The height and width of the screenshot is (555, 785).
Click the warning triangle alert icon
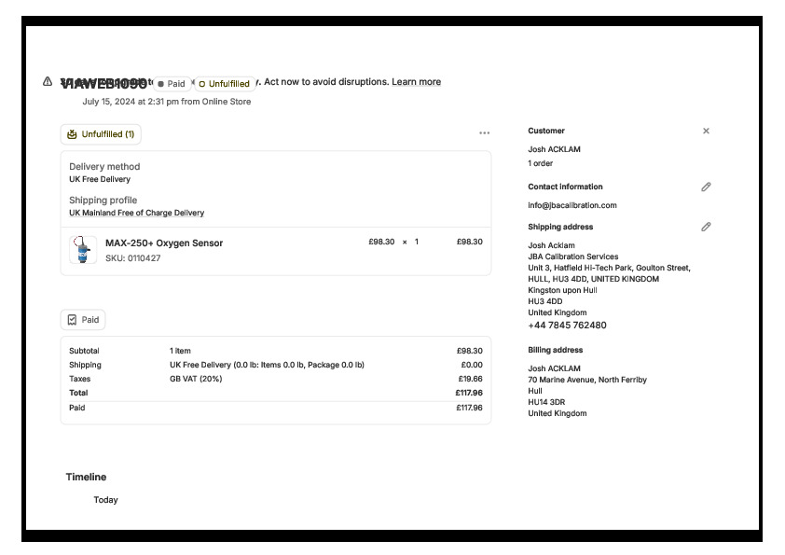click(48, 81)
